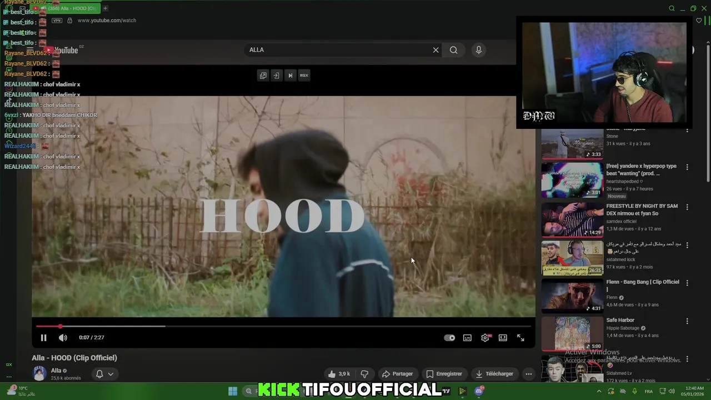Open Flenn - Bang Bang Clip Officiel
711x400 pixels.
pyautogui.click(x=572, y=296)
